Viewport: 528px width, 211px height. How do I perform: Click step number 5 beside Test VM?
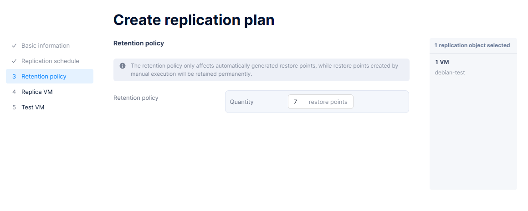(14, 108)
